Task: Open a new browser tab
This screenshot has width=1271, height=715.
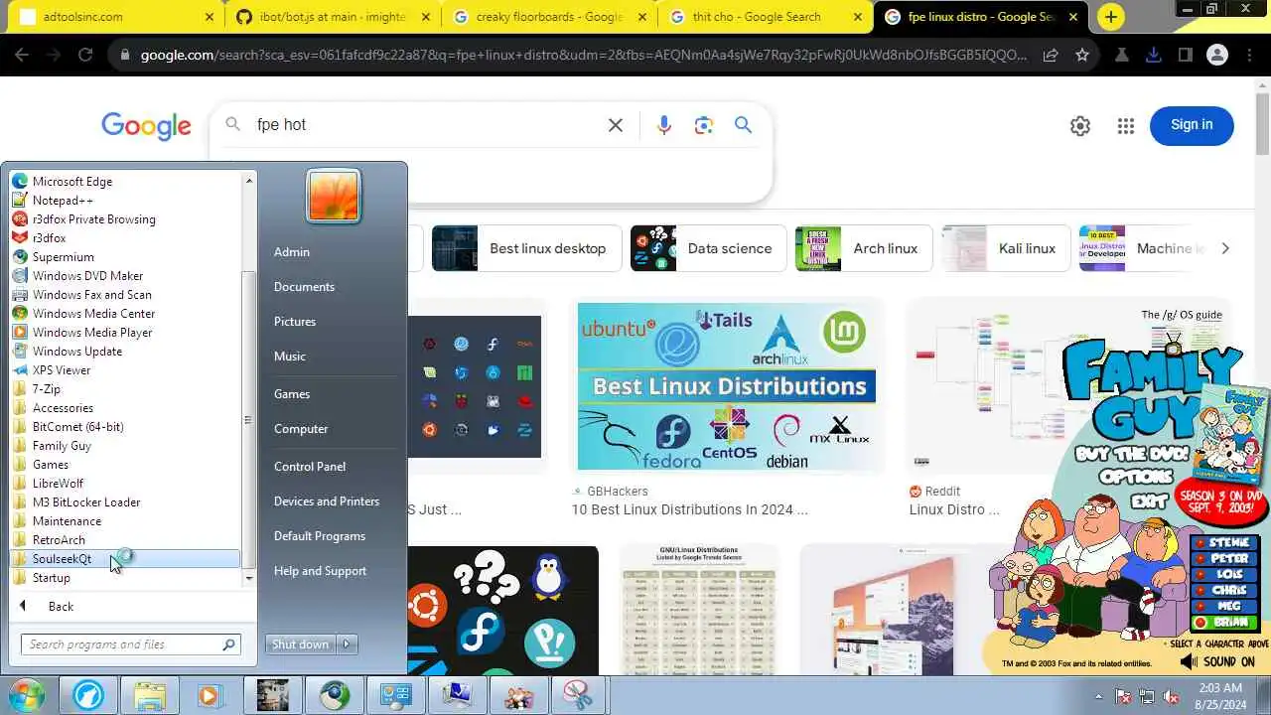Action: tap(1110, 17)
